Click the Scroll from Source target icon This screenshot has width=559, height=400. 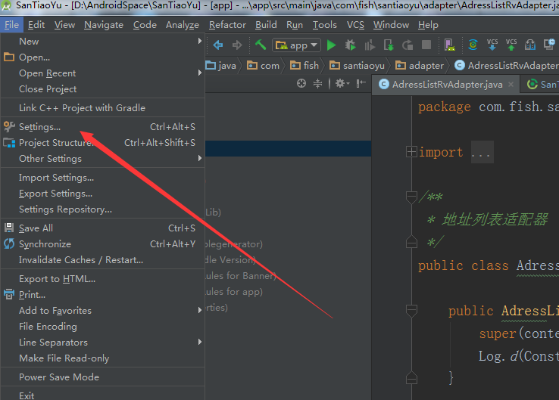[x=301, y=84]
